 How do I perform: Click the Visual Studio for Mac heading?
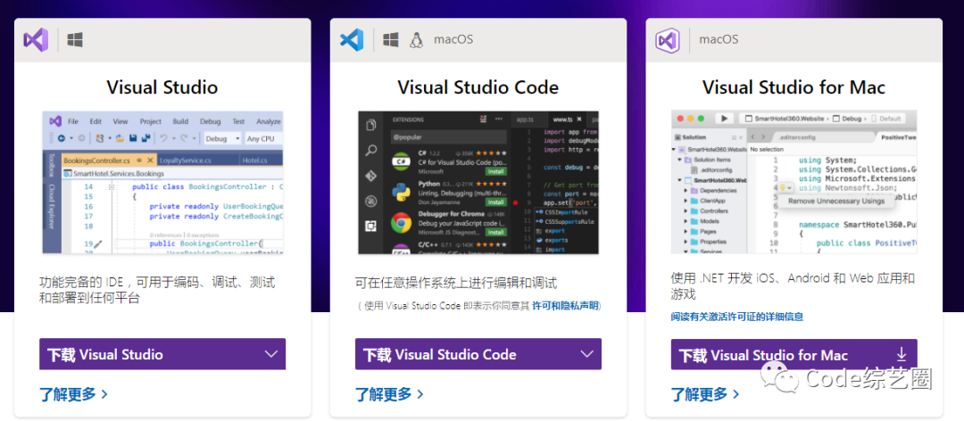pyautogui.click(x=794, y=87)
